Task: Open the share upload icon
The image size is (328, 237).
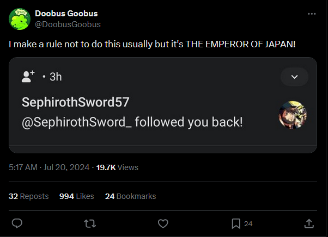Action: 309,223
